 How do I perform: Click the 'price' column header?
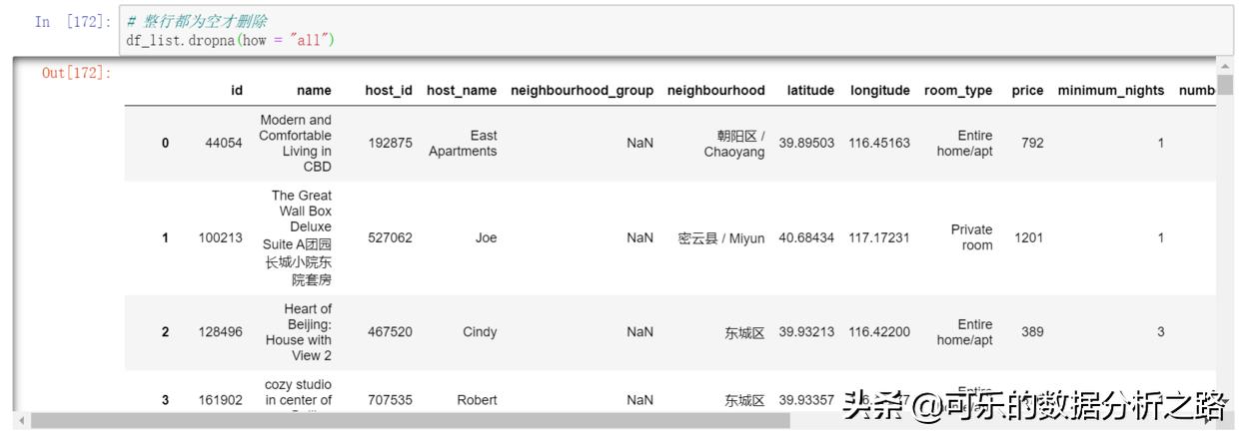(1027, 90)
